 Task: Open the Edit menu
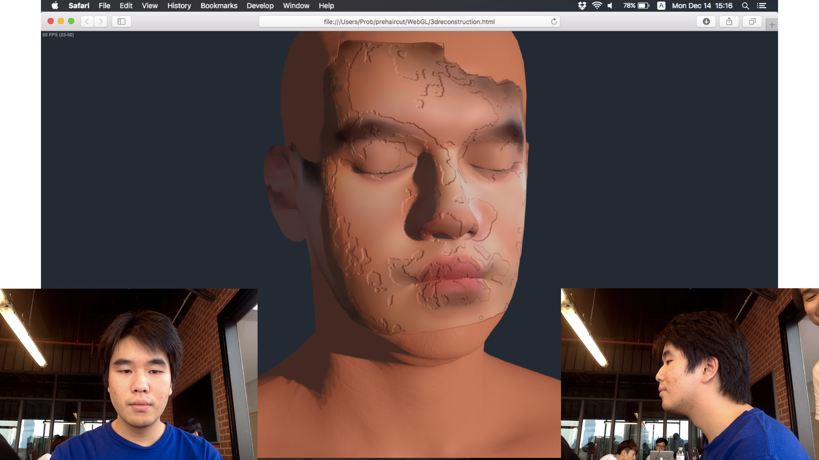tap(126, 6)
